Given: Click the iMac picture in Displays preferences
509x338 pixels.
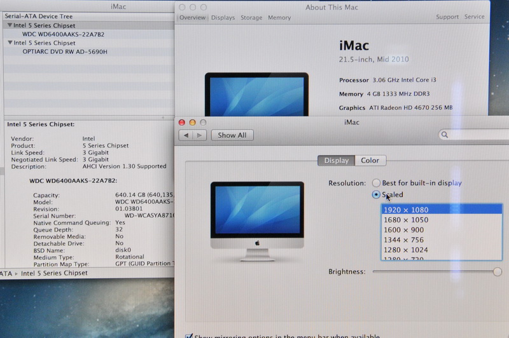Looking at the screenshot, I should [x=257, y=221].
